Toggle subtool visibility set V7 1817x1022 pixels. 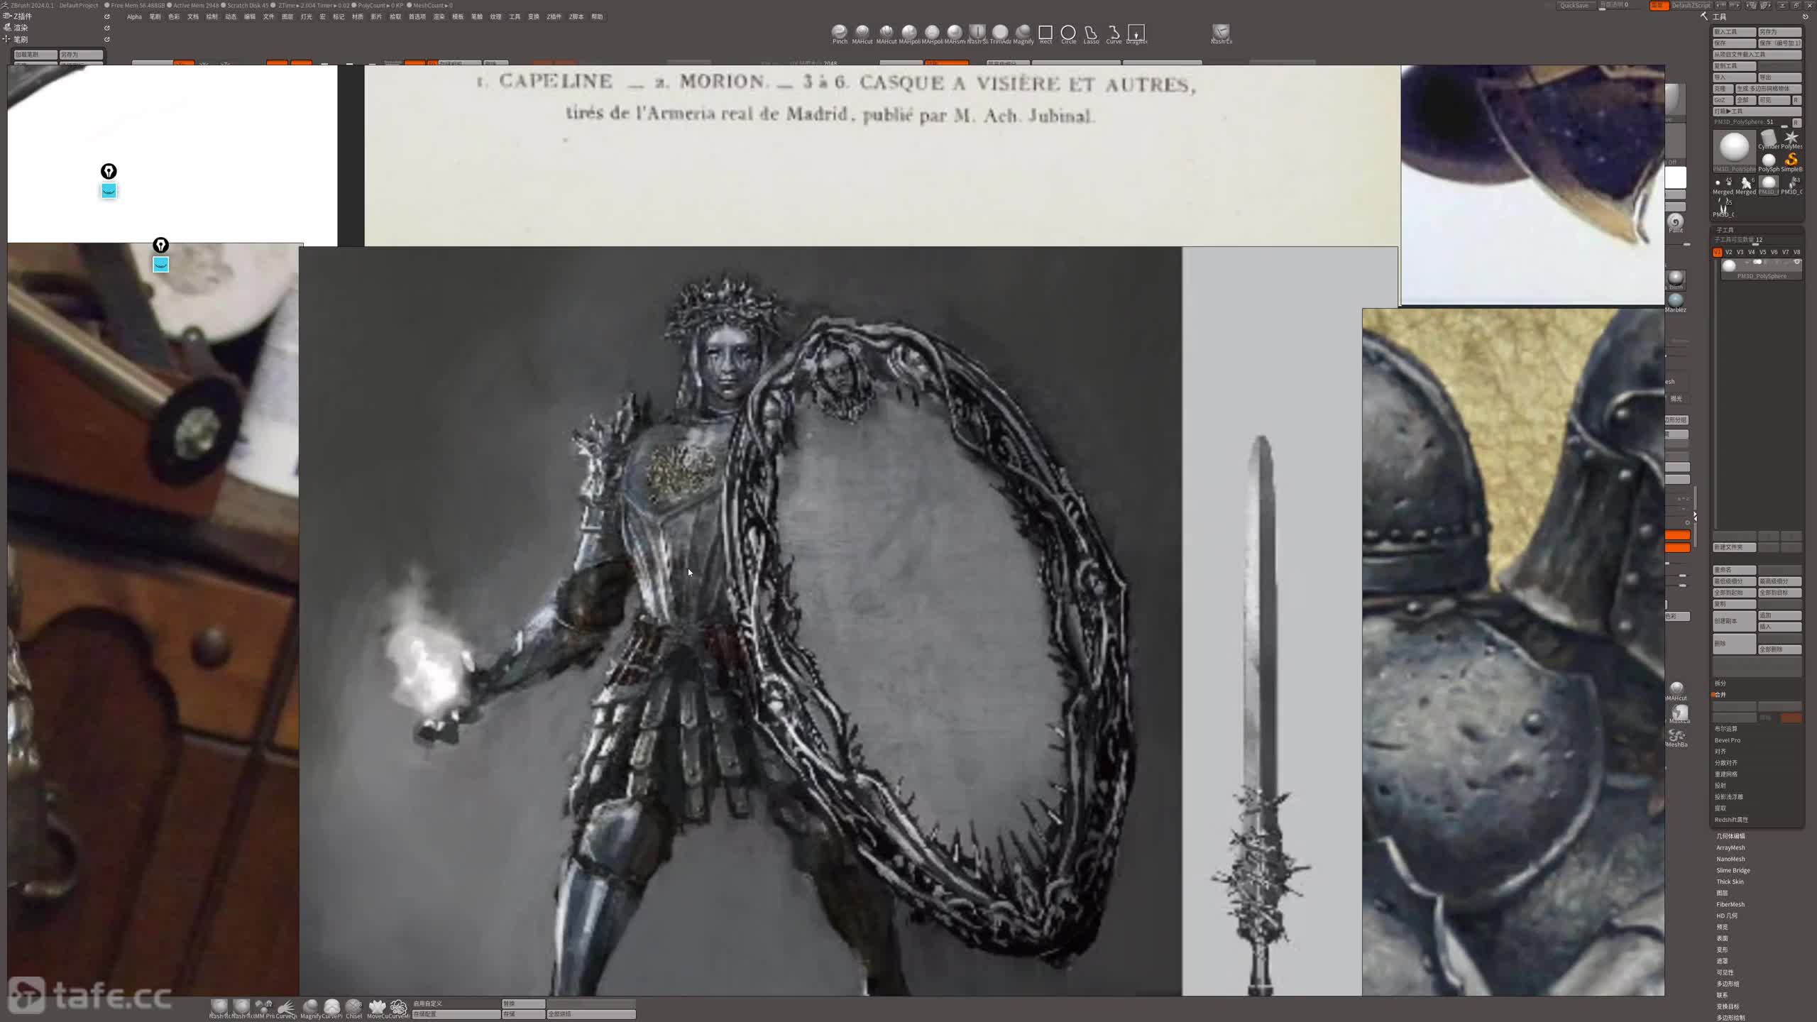pyautogui.click(x=1785, y=252)
